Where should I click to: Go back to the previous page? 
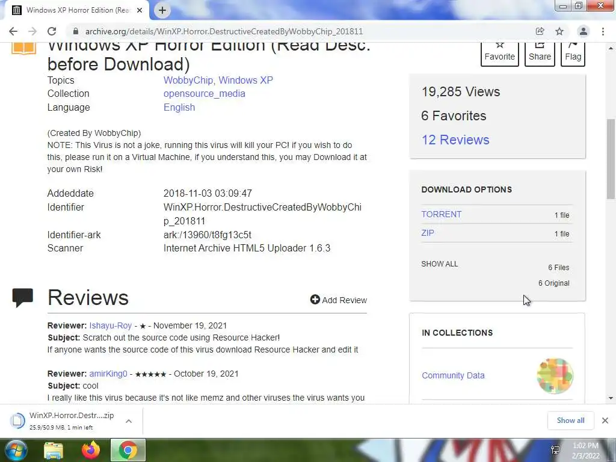(x=13, y=31)
